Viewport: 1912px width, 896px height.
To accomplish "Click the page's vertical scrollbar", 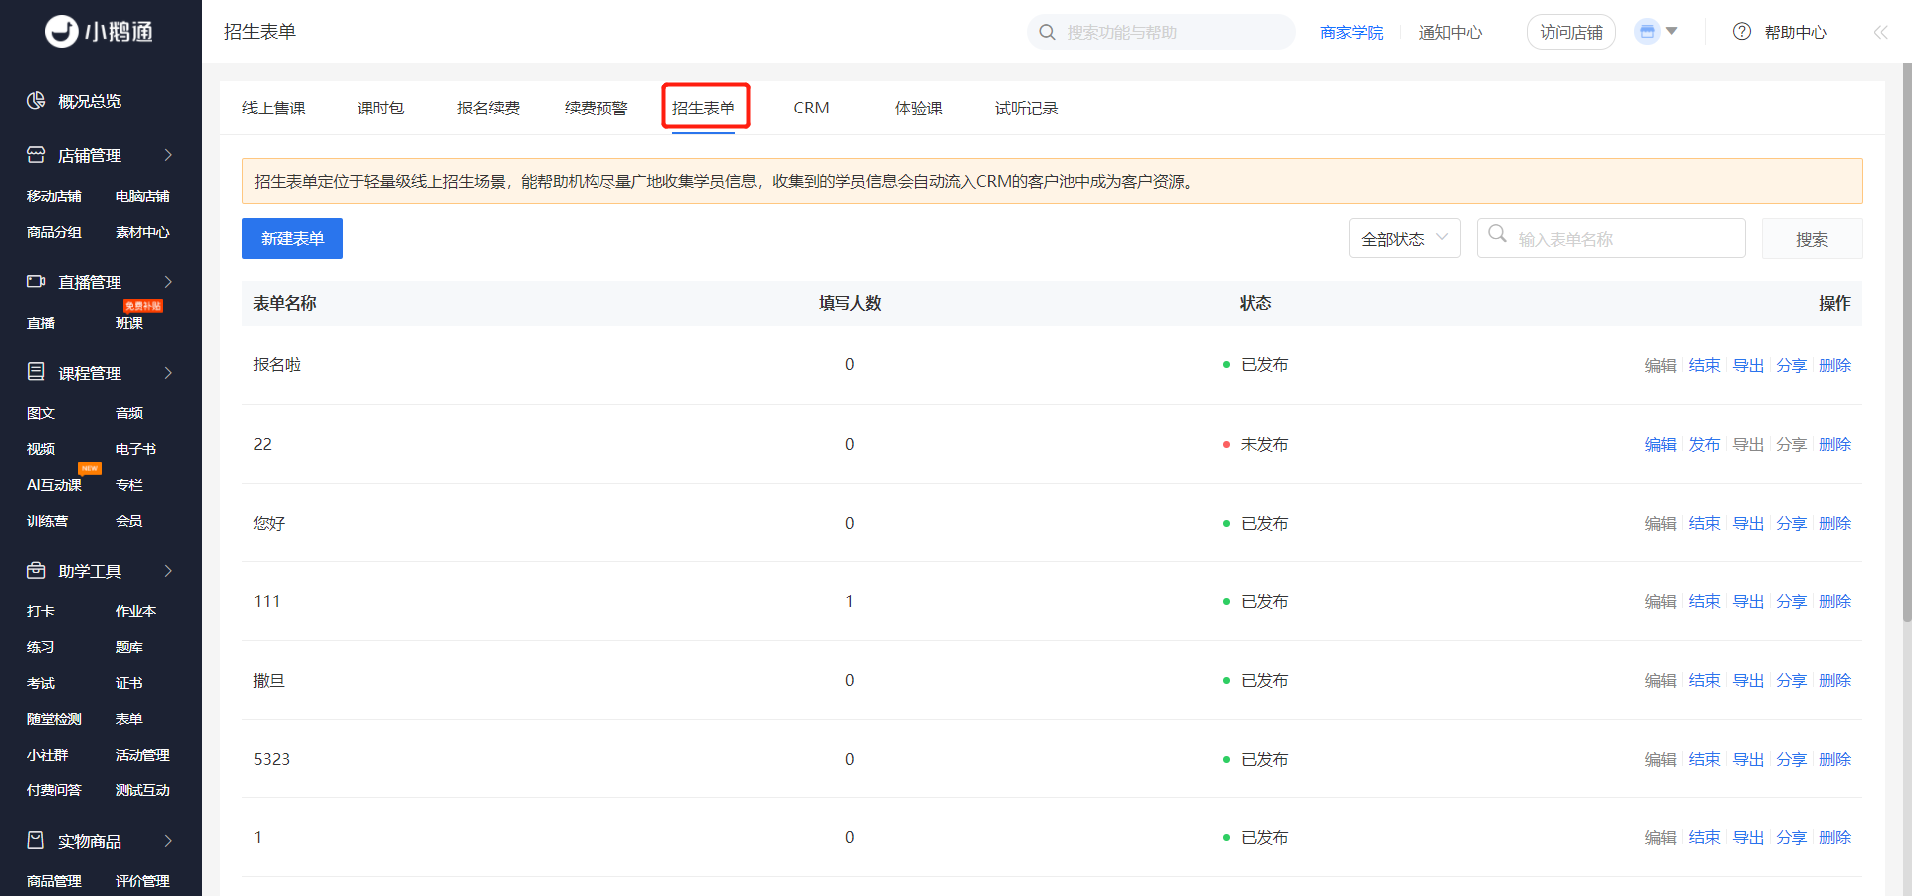I will [1906, 343].
